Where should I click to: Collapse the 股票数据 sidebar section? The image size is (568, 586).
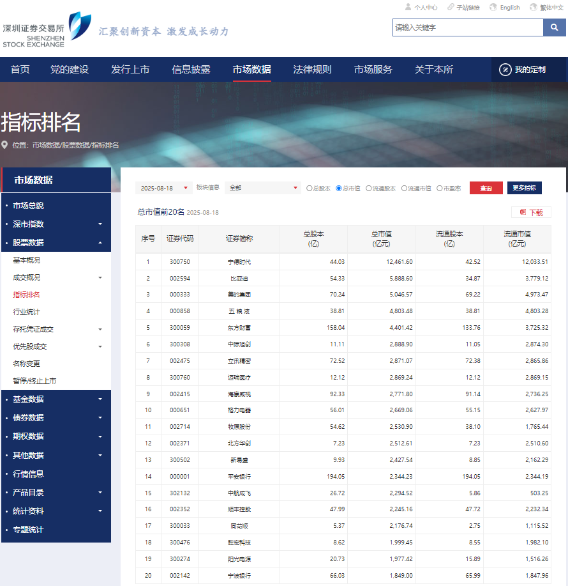point(100,243)
